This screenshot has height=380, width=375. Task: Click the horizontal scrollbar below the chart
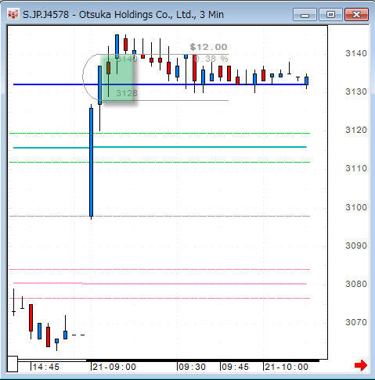coord(168,360)
